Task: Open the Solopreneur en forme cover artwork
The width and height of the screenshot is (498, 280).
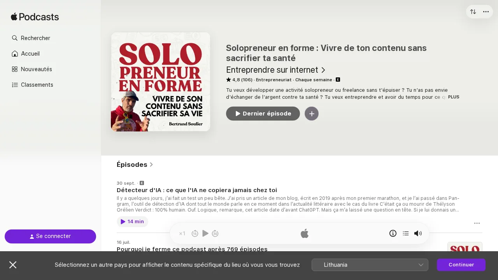Action: pos(161,82)
